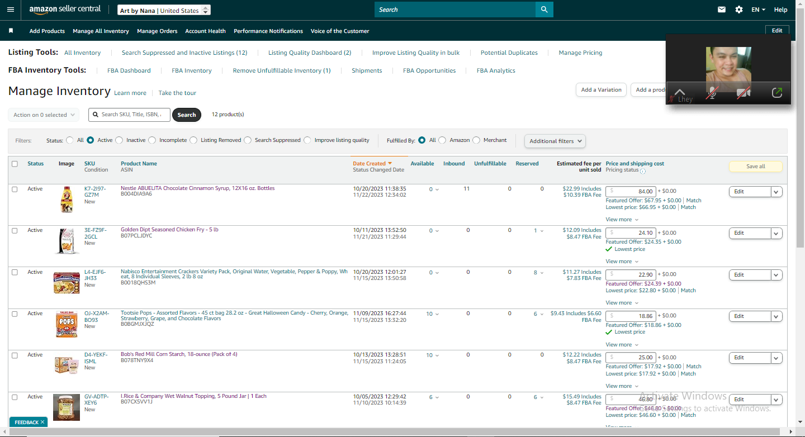Image resolution: width=805 pixels, height=437 pixels.
Task: Go to Manage All Inventory
Action: coord(101,31)
